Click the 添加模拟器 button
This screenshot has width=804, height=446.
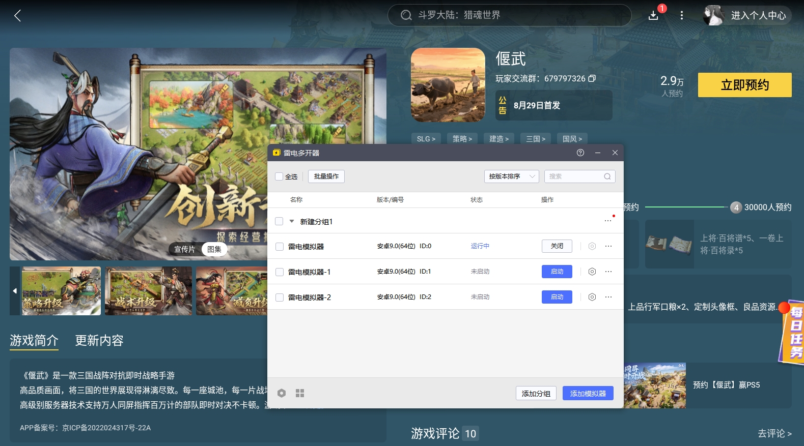tap(588, 394)
